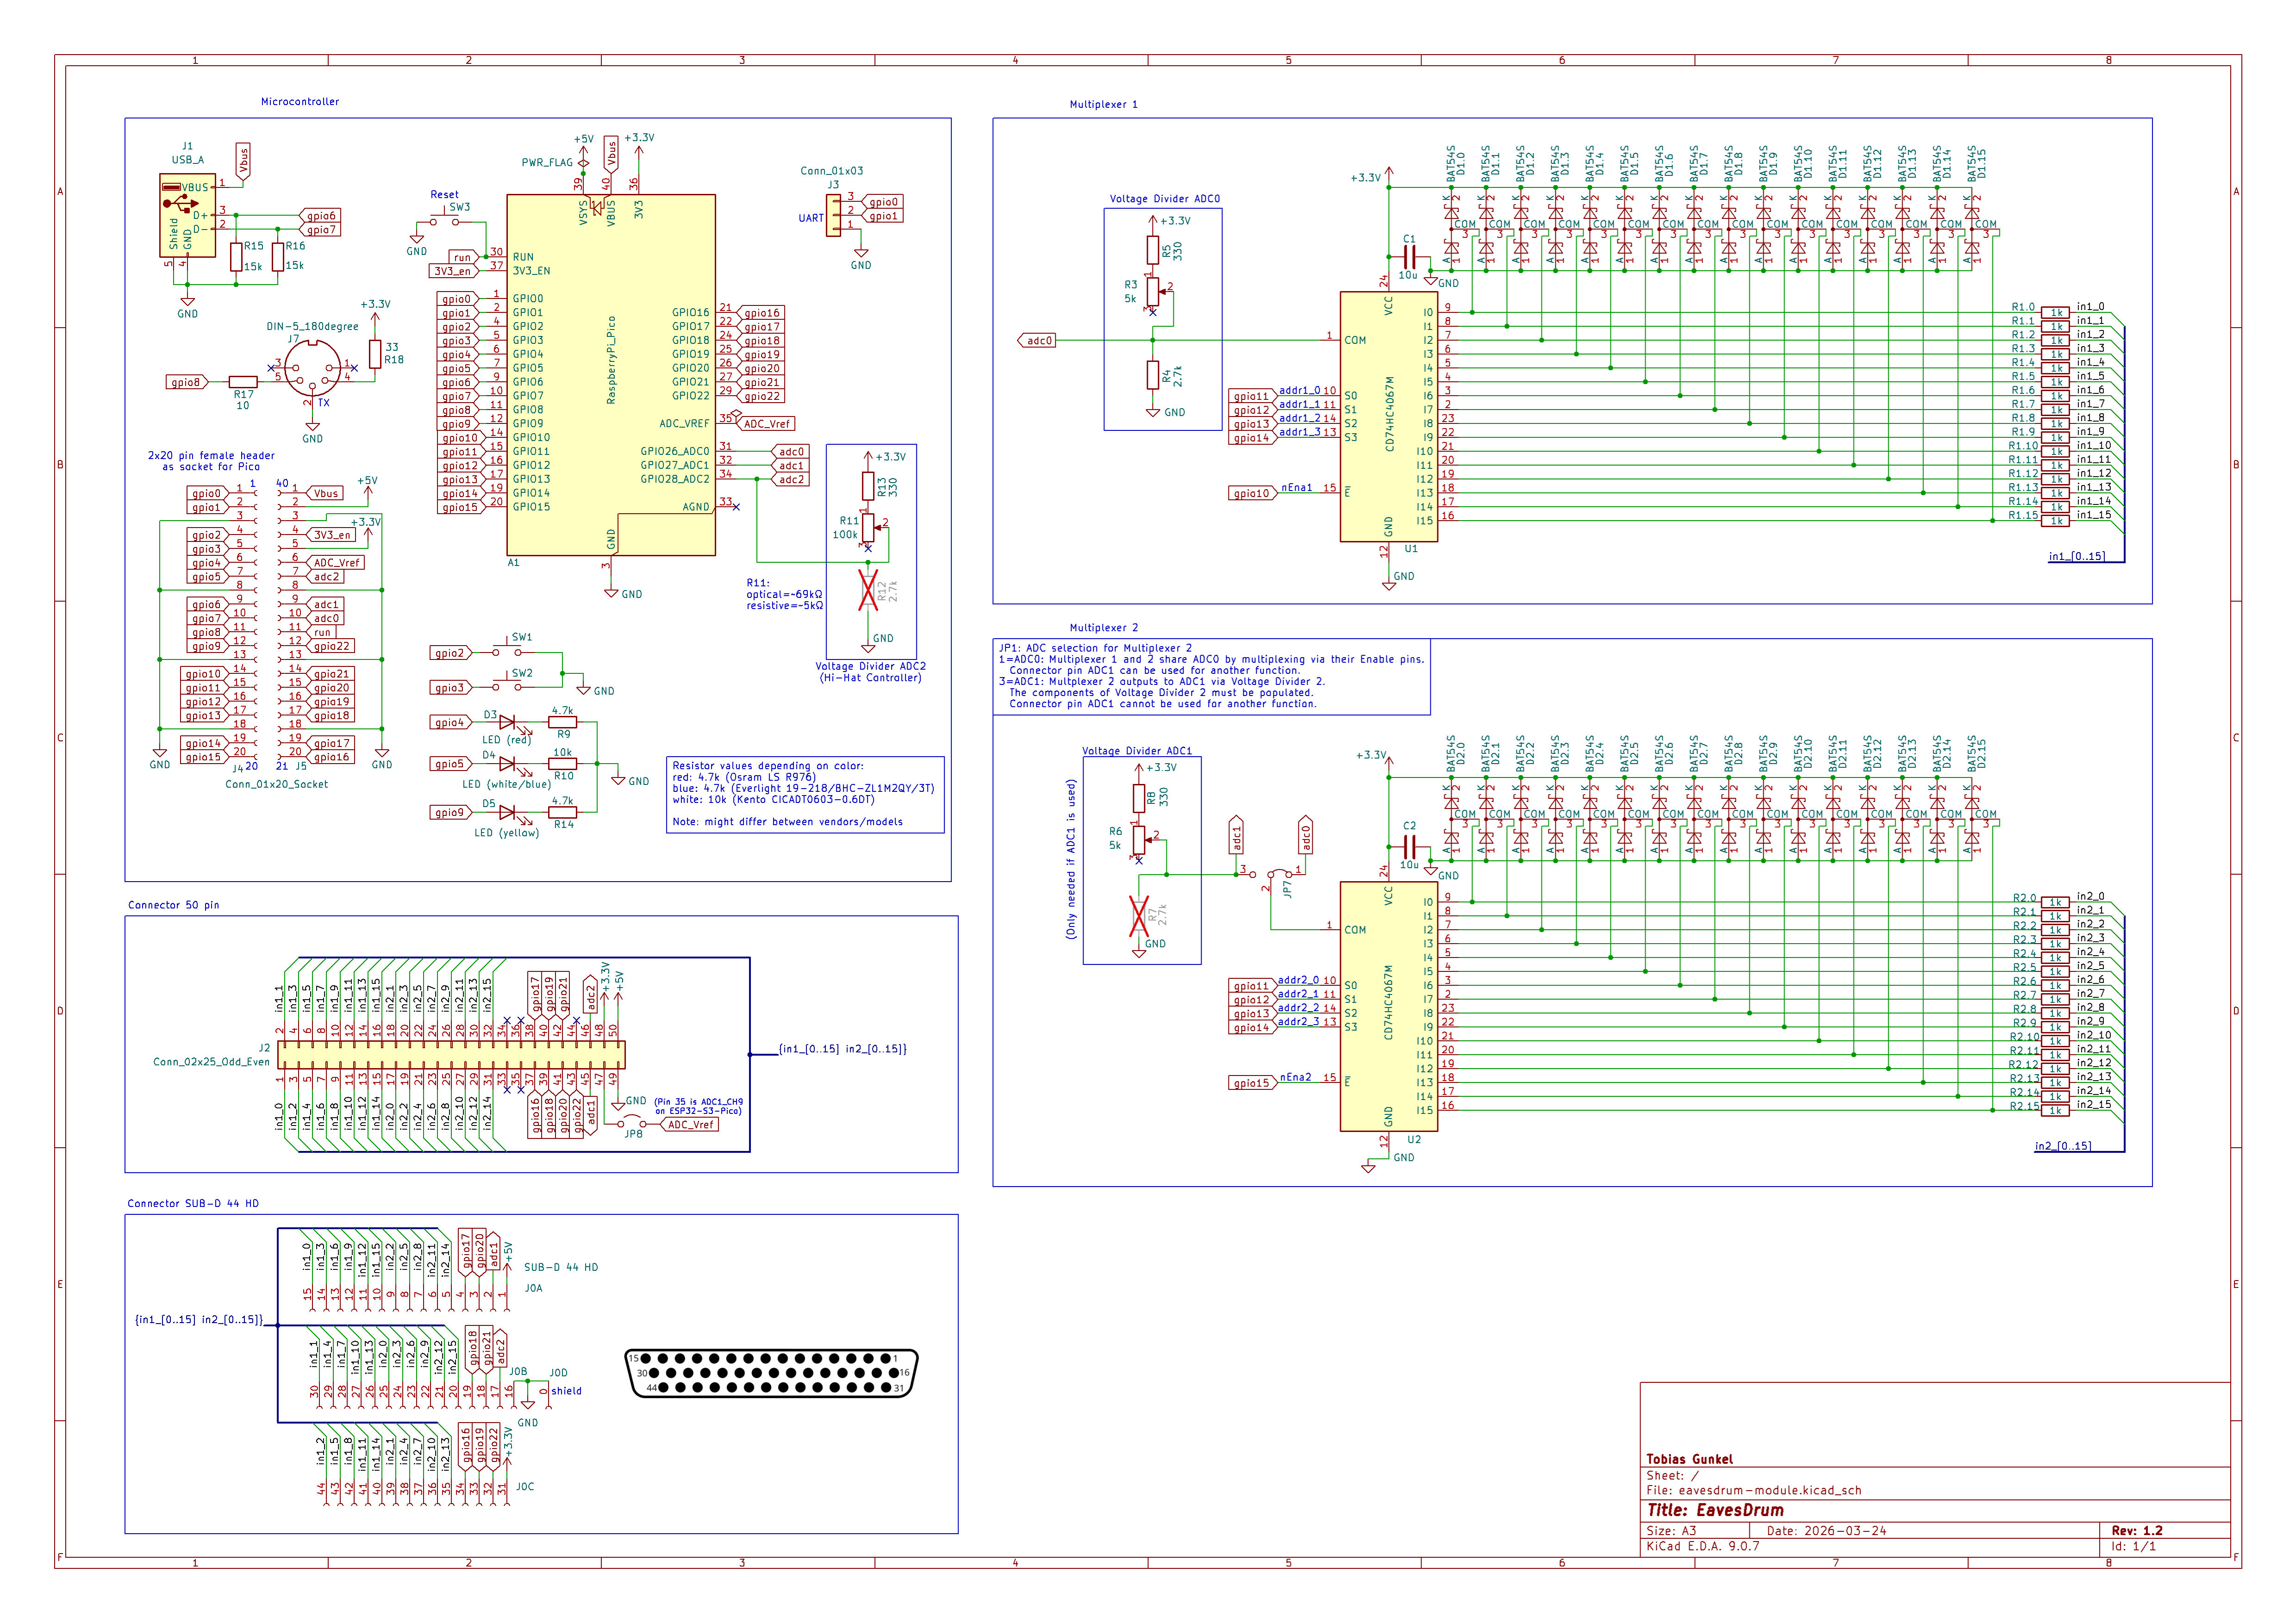Select resistor R9 next to D3

pos(563,722)
